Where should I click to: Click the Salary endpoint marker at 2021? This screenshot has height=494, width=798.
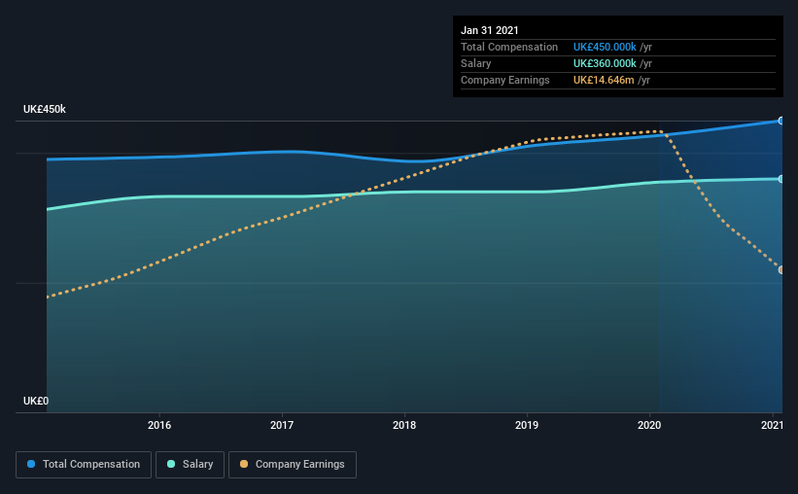click(x=781, y=179)
